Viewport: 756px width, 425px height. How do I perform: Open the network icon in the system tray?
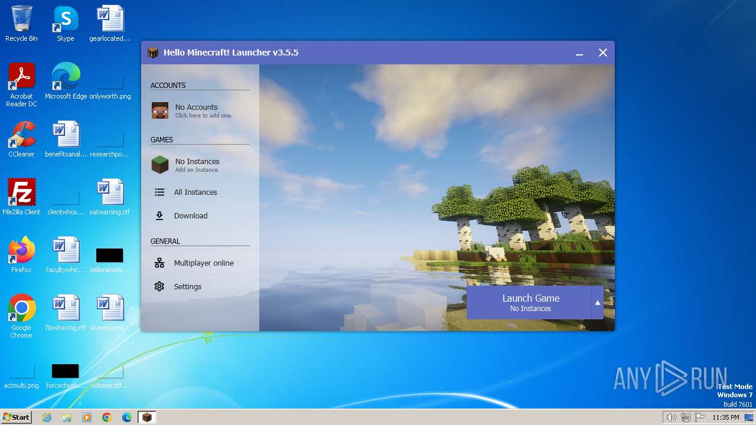pos(686,417)
